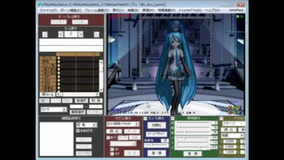Viewport: 284px width, 160px height.
Task: Click the green cross move-view icon in viewport
Action: 242,17
